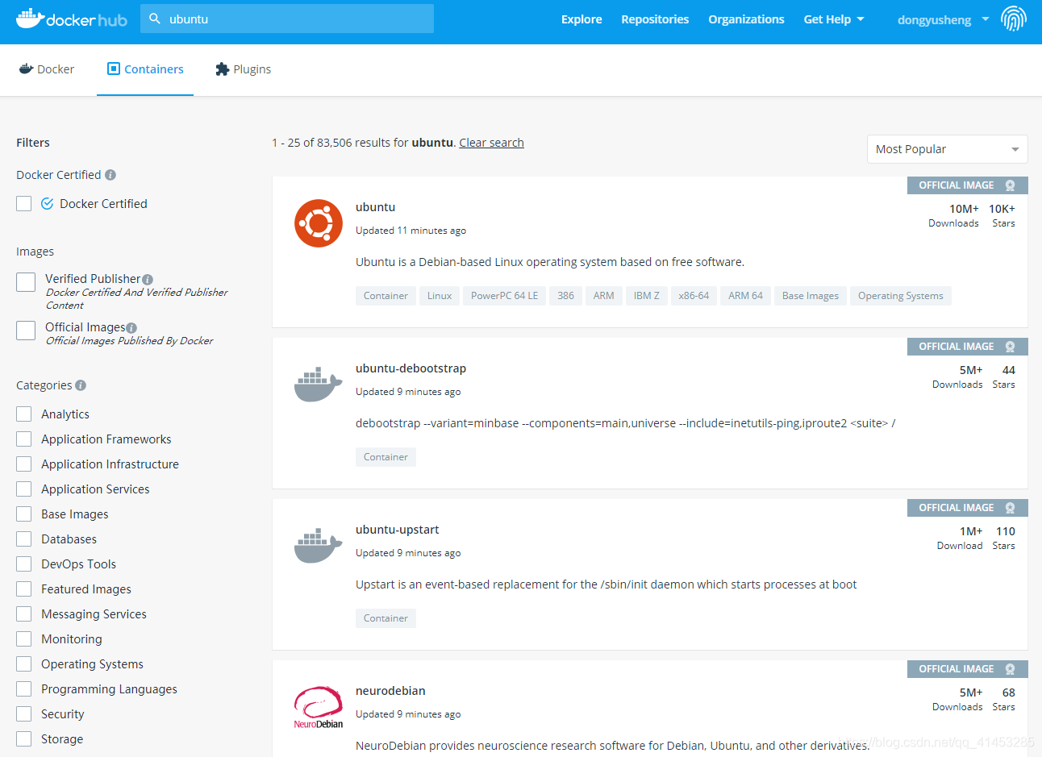Tick the Application Frameworks checkbox
This screenshot has height=757, width=1042.
click(x=24, y=439)
